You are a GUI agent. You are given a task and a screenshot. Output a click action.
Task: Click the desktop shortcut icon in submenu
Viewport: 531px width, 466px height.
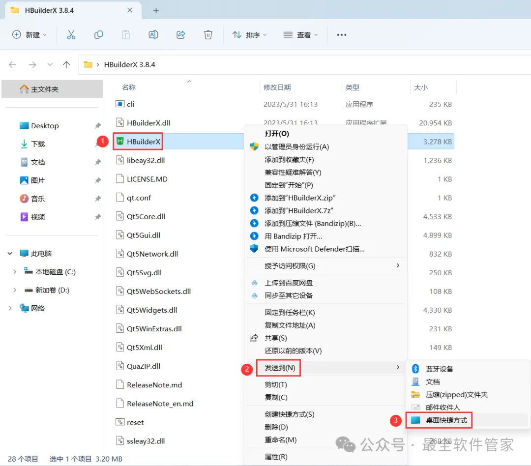point(415,420)
